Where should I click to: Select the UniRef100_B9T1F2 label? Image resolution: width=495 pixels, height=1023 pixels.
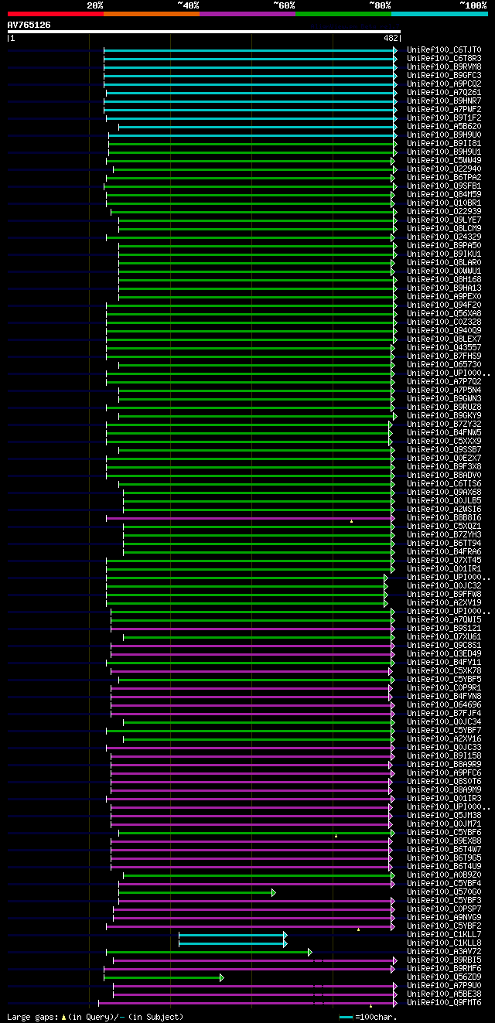tap(445, 118)
